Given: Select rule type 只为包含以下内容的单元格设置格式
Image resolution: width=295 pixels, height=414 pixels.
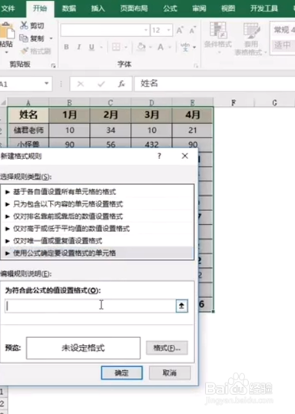Looking at the screenshot, I should click(x=98, y=204).
